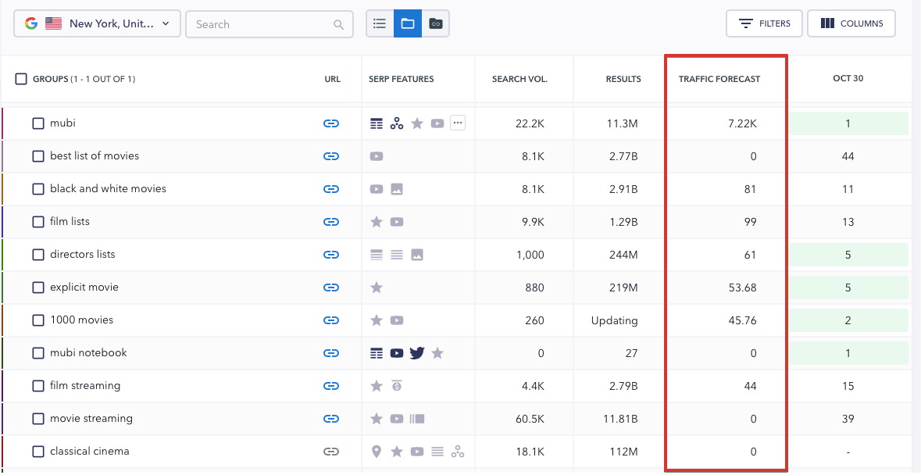Open URL link icon for explicit movie
The height and width of the screenshot is (475, 921).
point(331,287)
